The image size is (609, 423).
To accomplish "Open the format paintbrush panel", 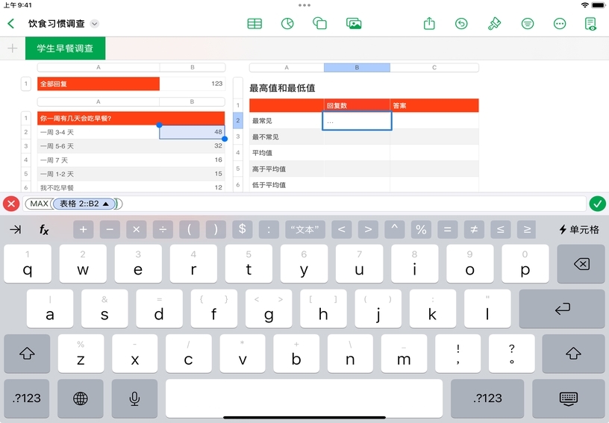I will pos(494,23).
